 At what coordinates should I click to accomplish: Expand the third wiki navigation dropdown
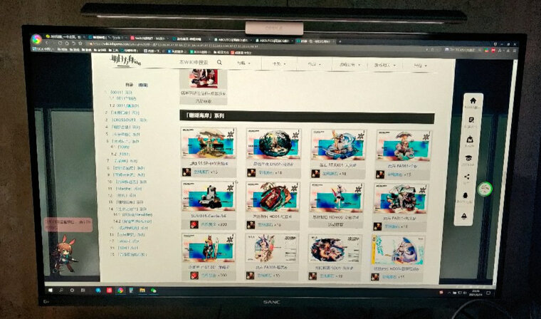pos(315,64)
